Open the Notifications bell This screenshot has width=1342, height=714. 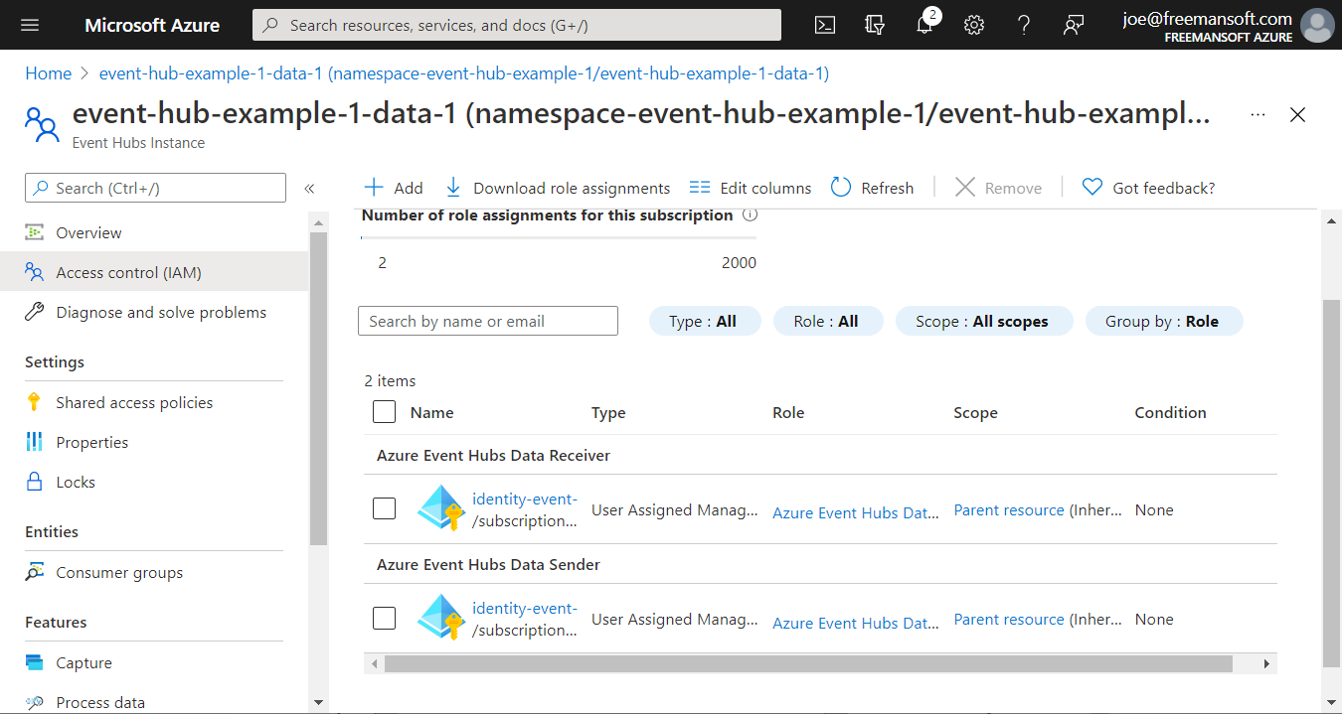click(x=924, y=25)
